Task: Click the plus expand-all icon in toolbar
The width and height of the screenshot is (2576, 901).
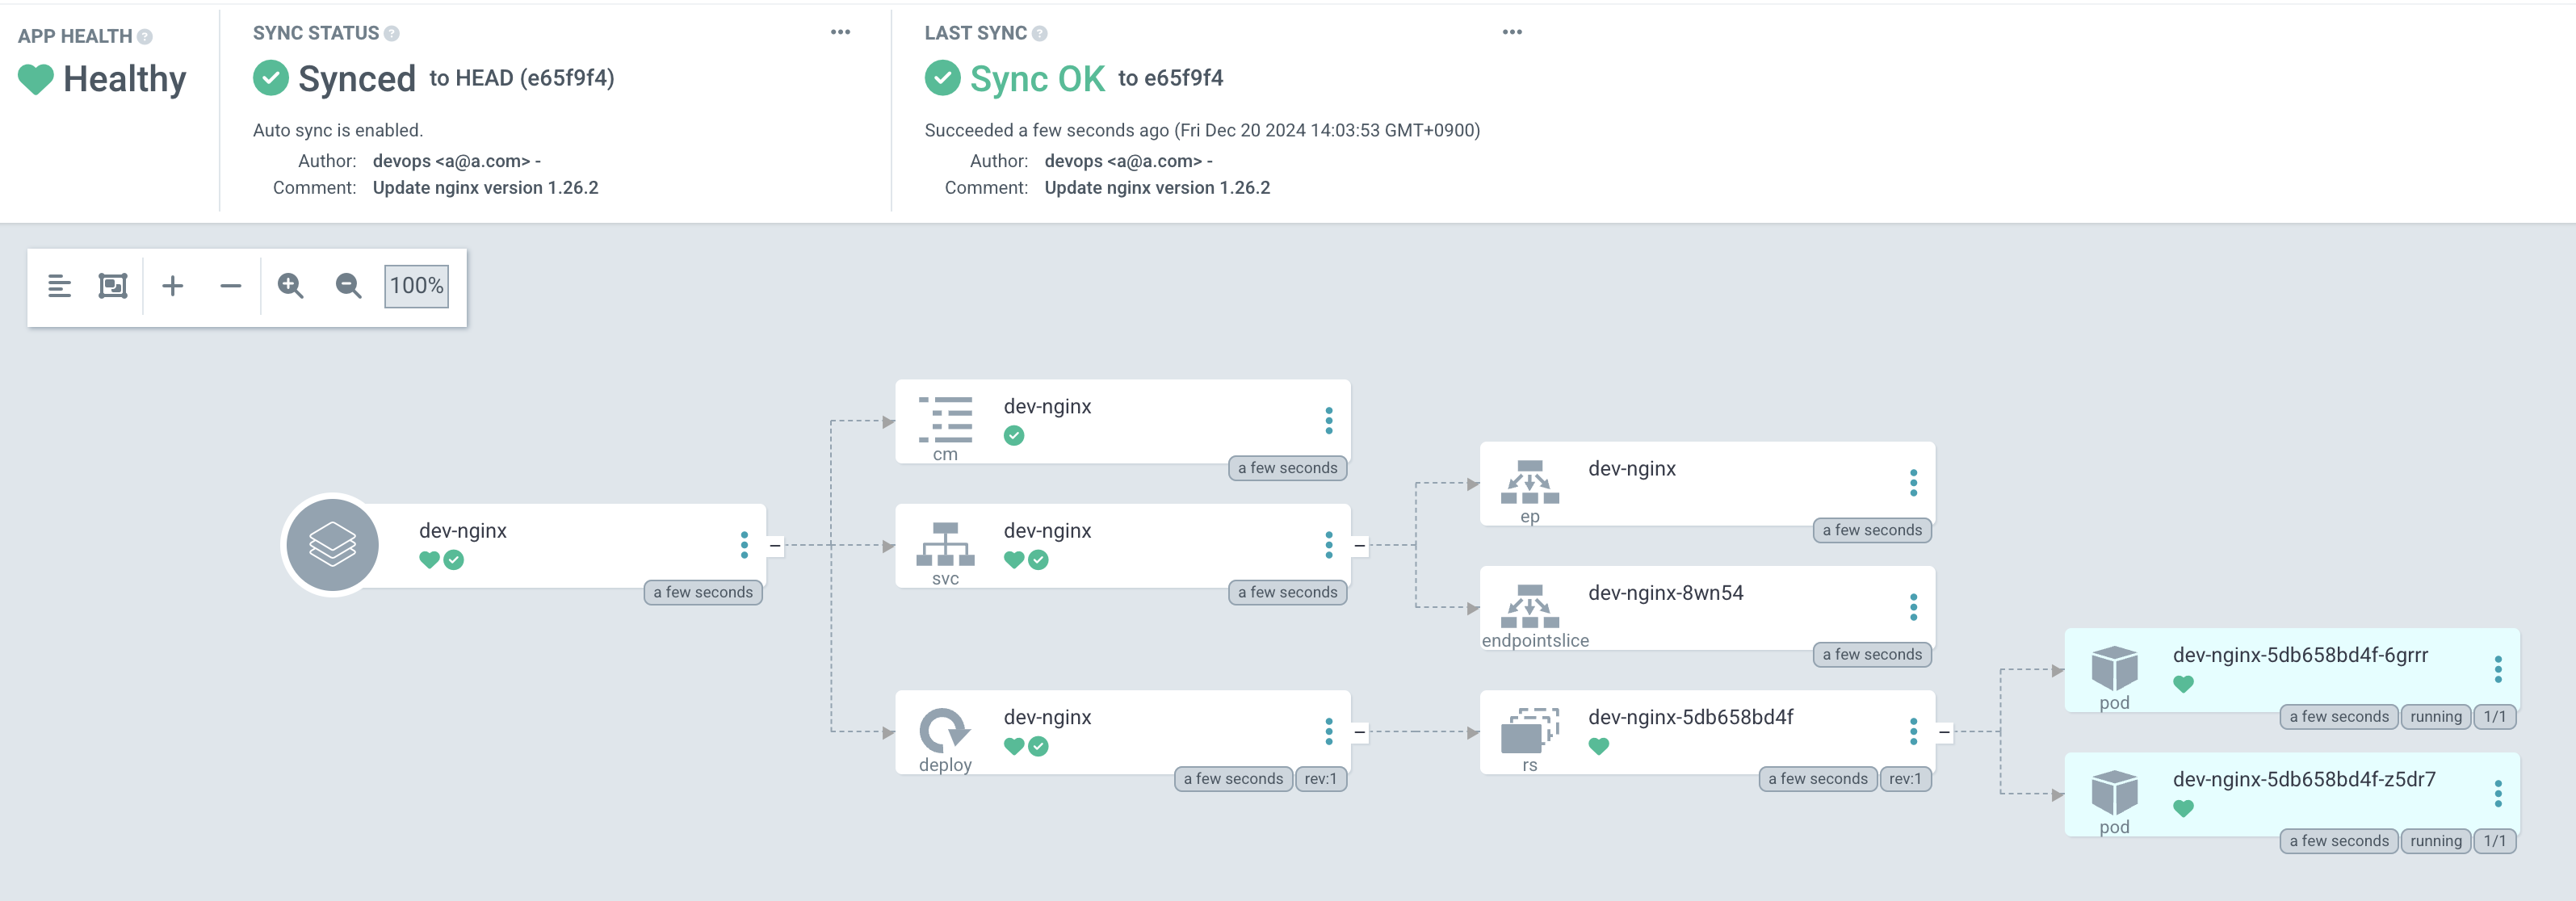Action: [x=173, y=286]
